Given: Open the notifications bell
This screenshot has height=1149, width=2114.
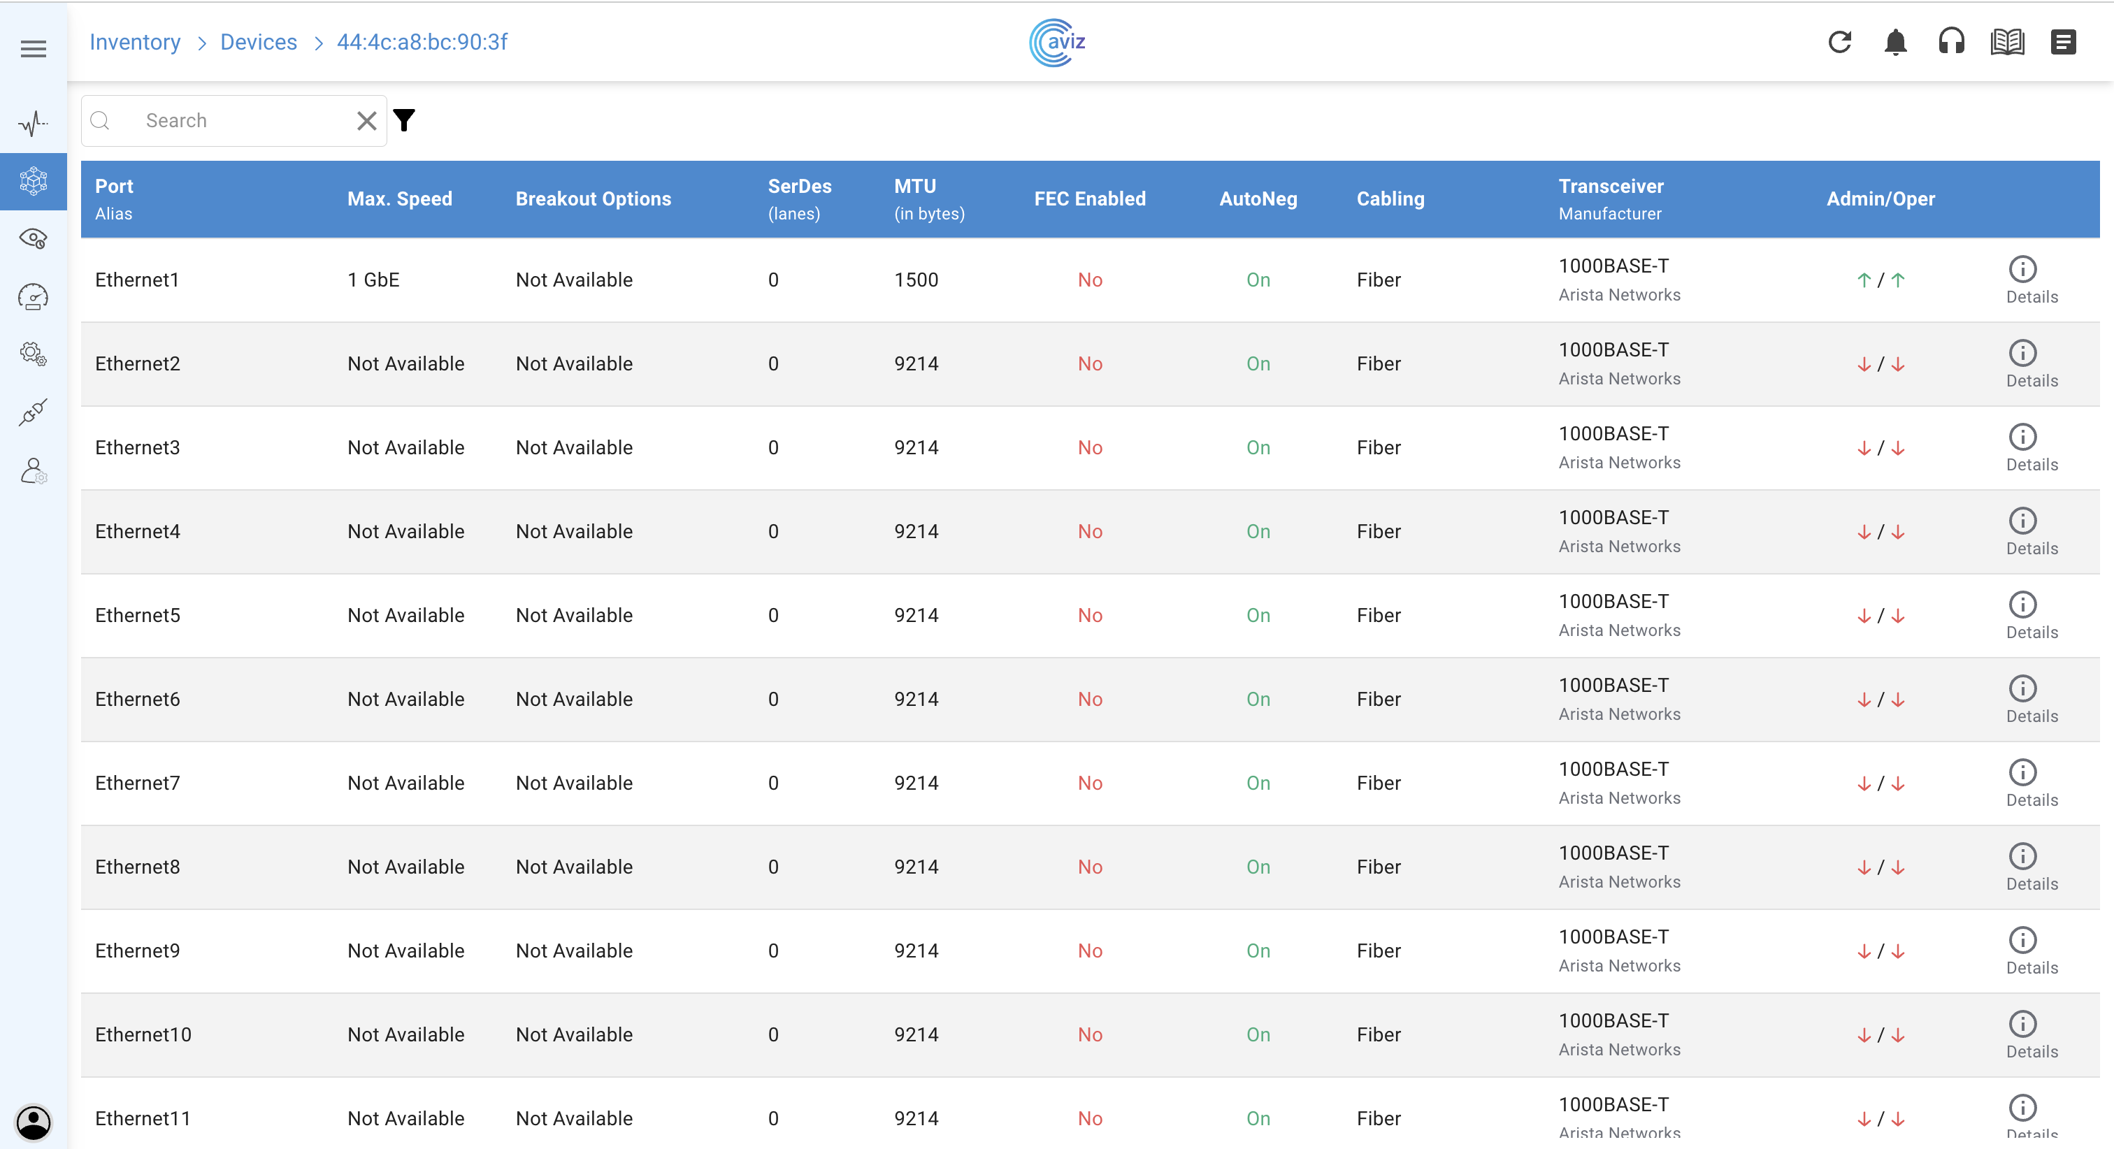Looking at the screenshot, I should (1895, 42).
